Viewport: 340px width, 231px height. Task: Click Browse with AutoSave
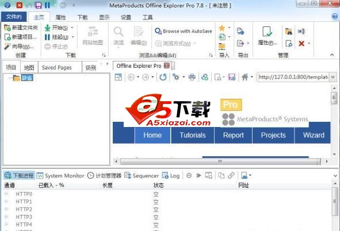point(184,31)
